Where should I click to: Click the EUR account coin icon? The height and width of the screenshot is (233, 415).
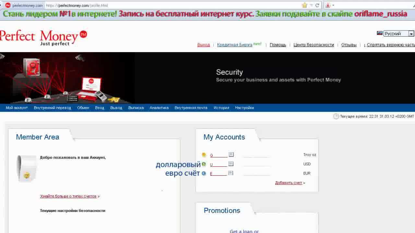click(204, 173)
